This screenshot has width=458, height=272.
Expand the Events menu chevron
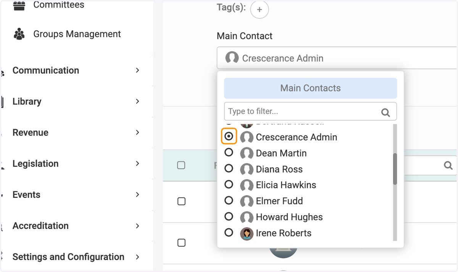tap(137, 195)
